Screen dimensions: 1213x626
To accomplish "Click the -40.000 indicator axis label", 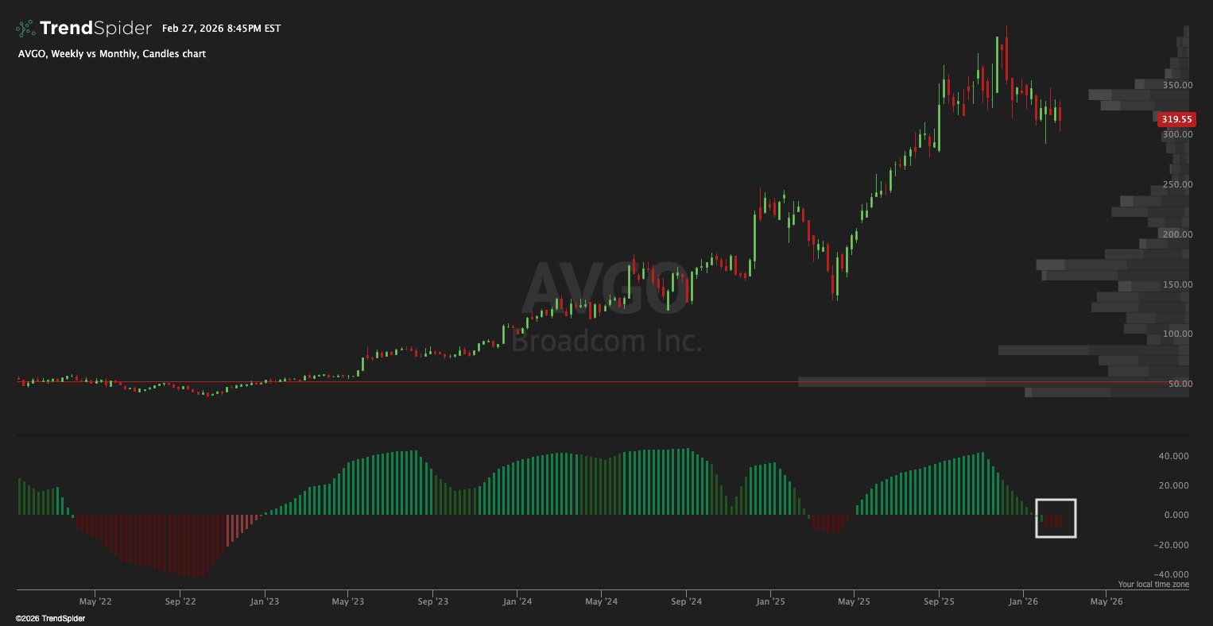I will 1173,574.
